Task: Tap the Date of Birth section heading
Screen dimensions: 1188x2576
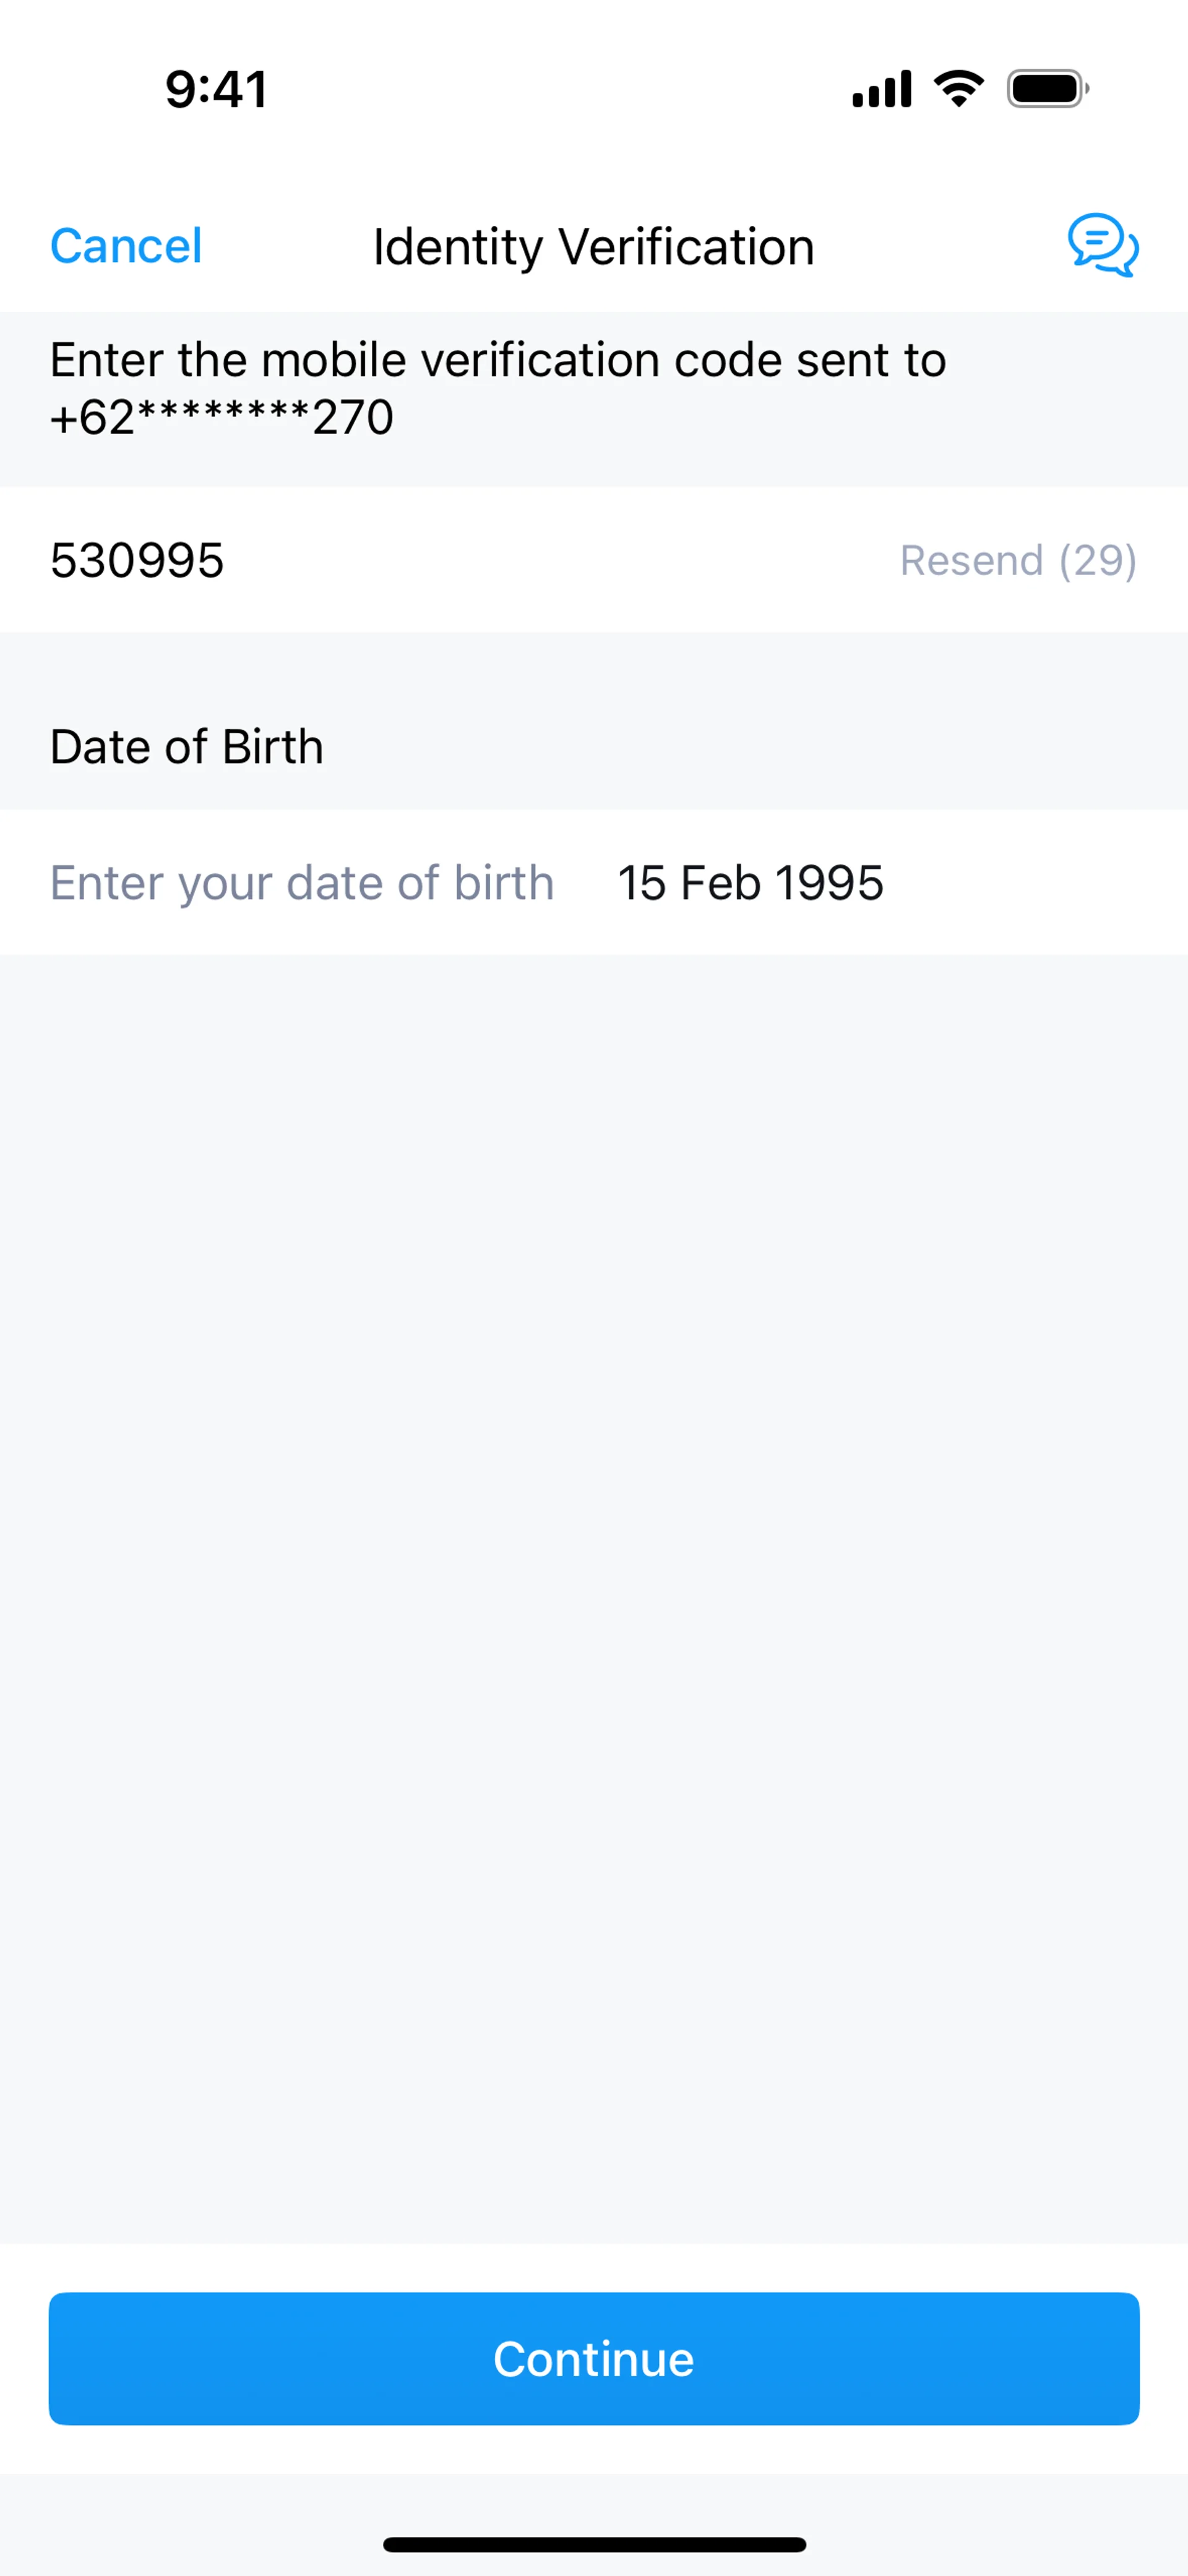Action: [x=187, y=747]
